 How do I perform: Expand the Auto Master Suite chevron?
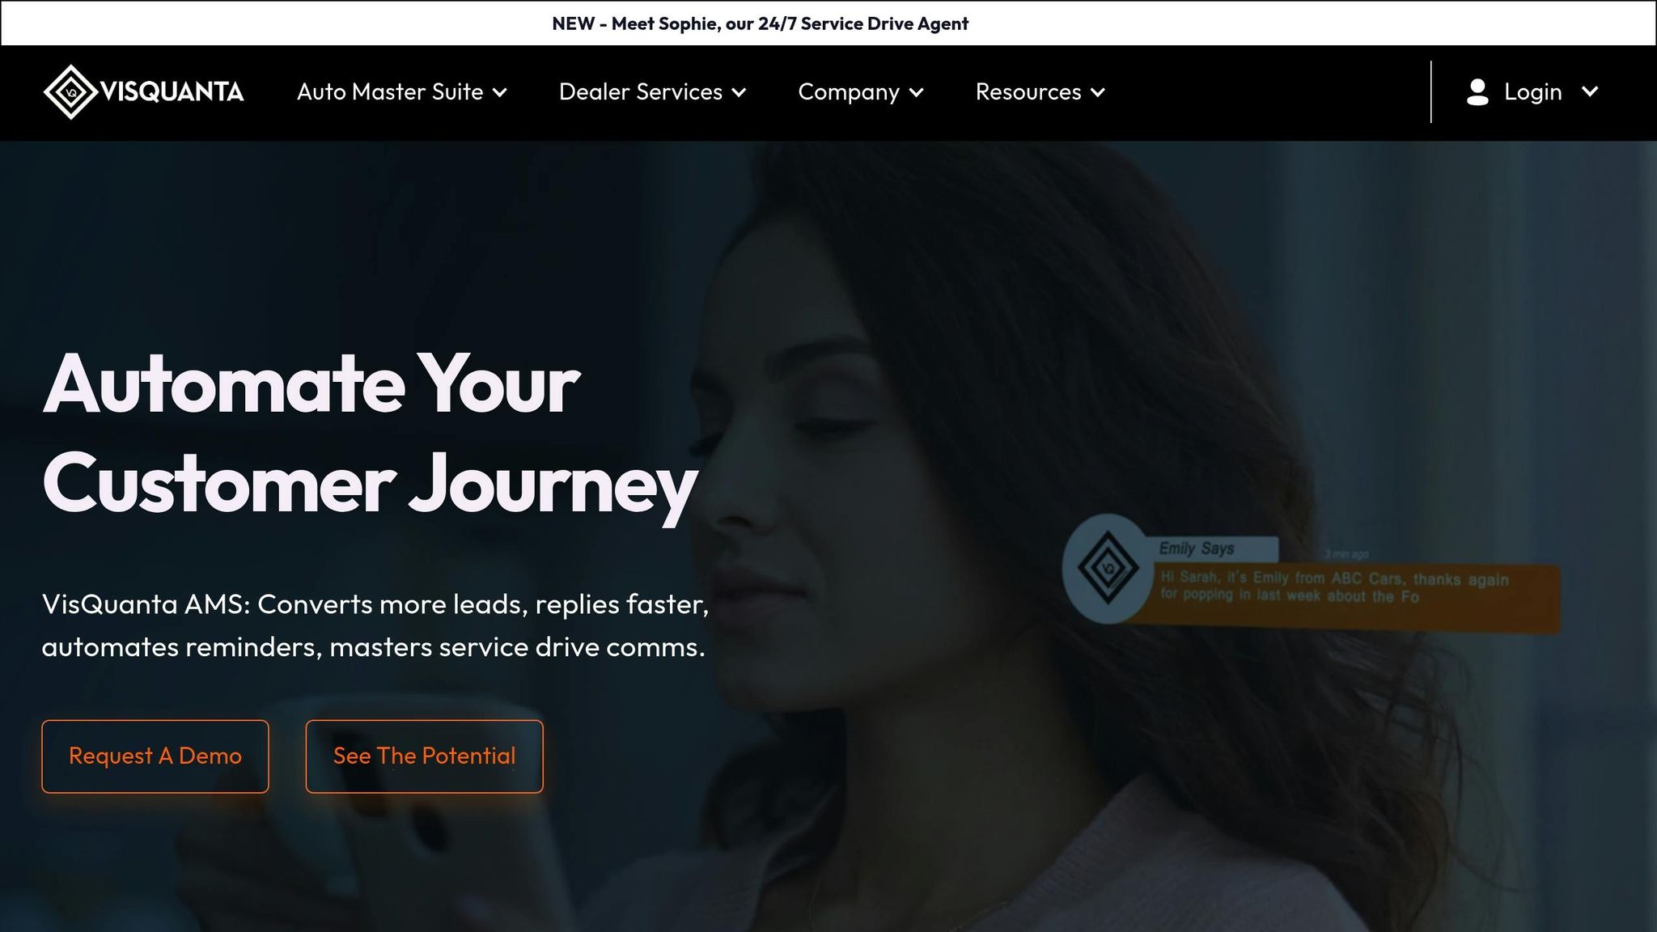500,93
